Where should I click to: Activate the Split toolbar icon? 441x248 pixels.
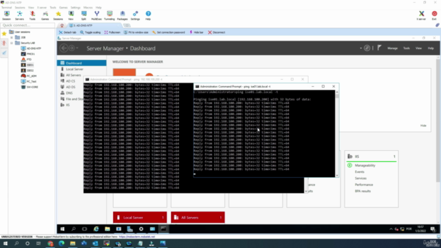pyautogui.click(x=83, y=15)
